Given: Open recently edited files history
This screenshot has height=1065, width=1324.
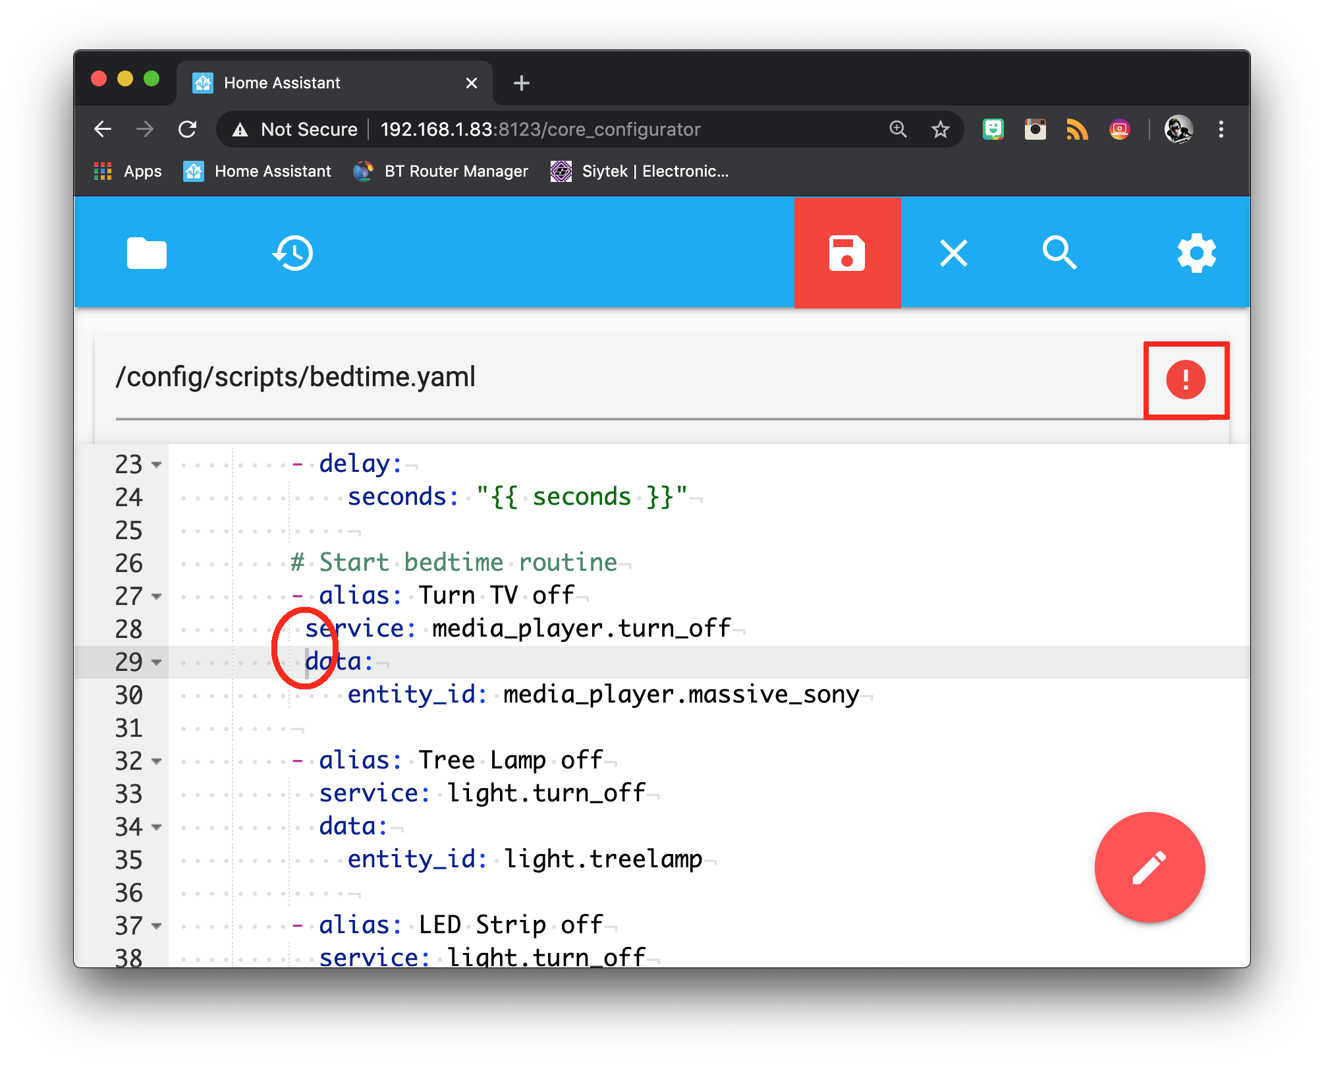Looking at the screenshot, I should 292,253.
